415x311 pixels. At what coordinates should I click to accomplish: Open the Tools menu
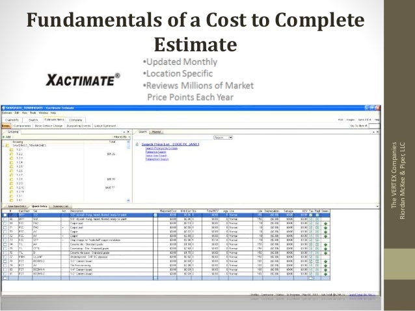pos(33,113)
